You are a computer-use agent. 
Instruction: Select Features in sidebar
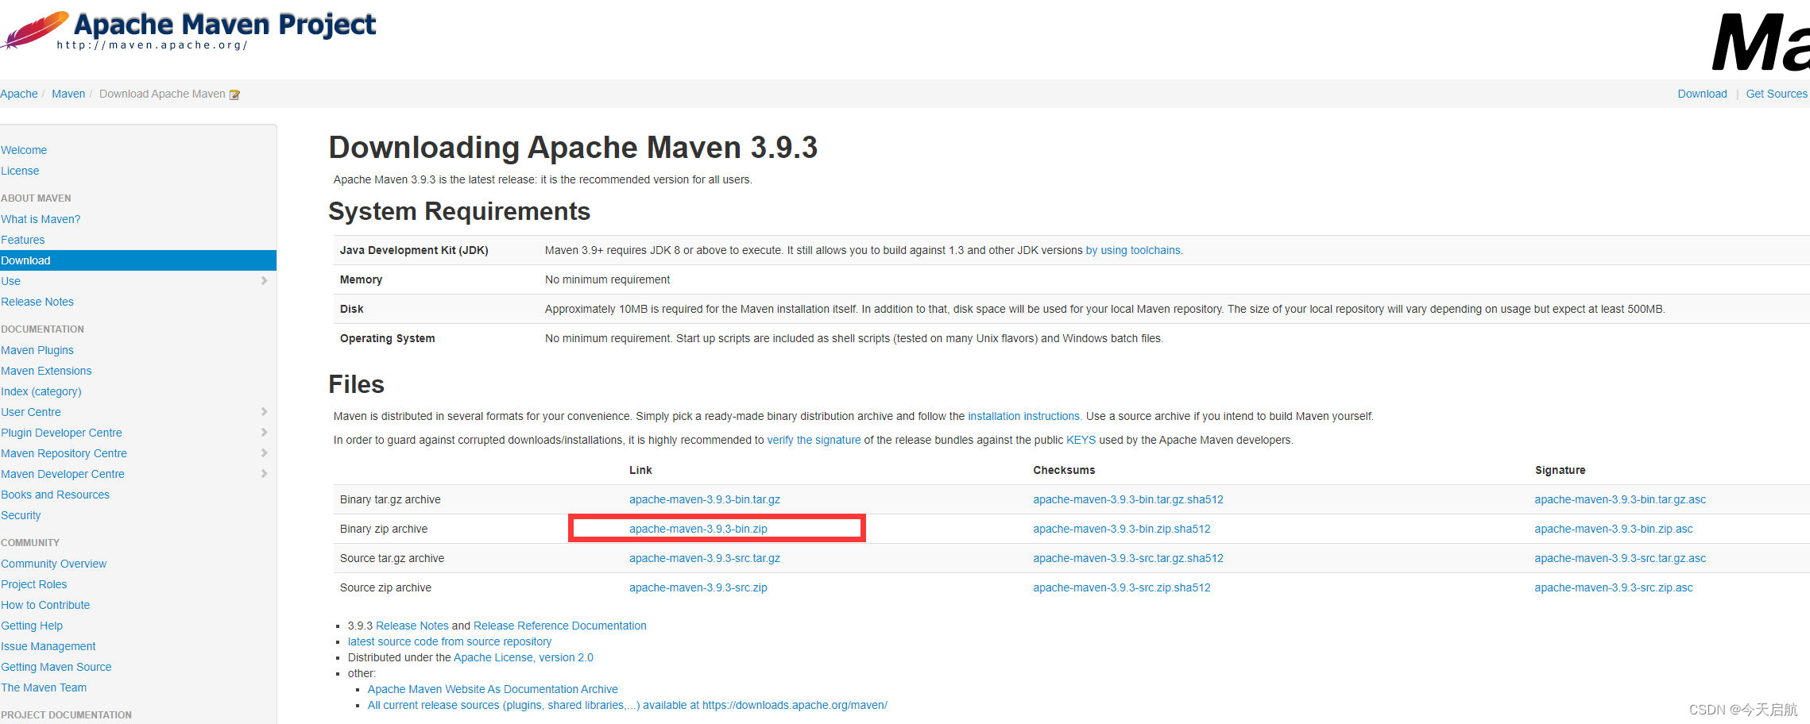click(x=23, y=240)
